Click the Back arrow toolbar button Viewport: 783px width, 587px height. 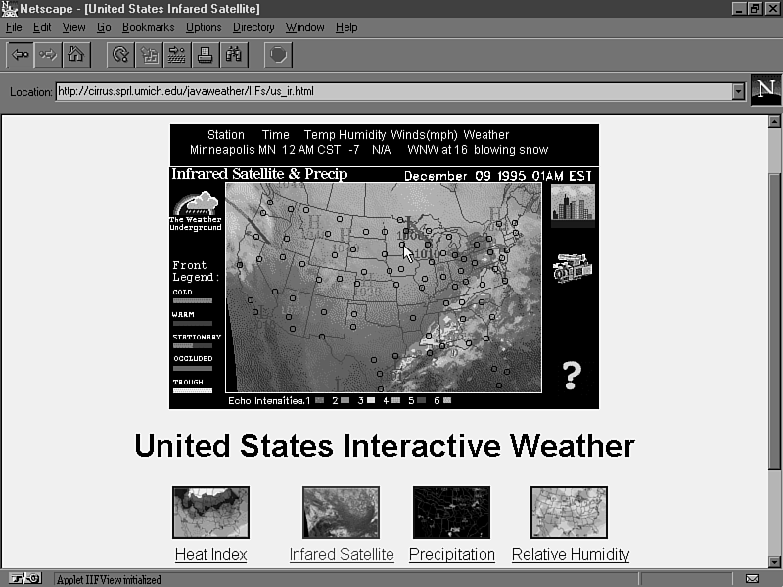coord(20,55)
